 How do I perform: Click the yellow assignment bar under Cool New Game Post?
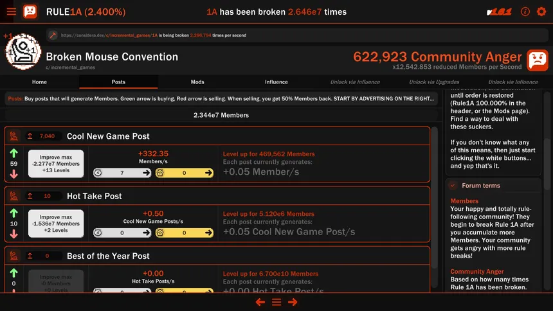pos(185,173)
